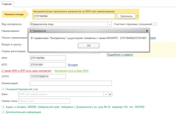Toggle Участник страховых отношений checkbox
176x115 pixels.
[x=155, y=24]
